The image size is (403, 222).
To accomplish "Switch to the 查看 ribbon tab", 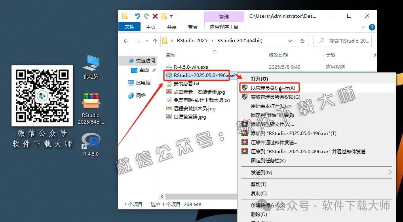I will point(192,27).
